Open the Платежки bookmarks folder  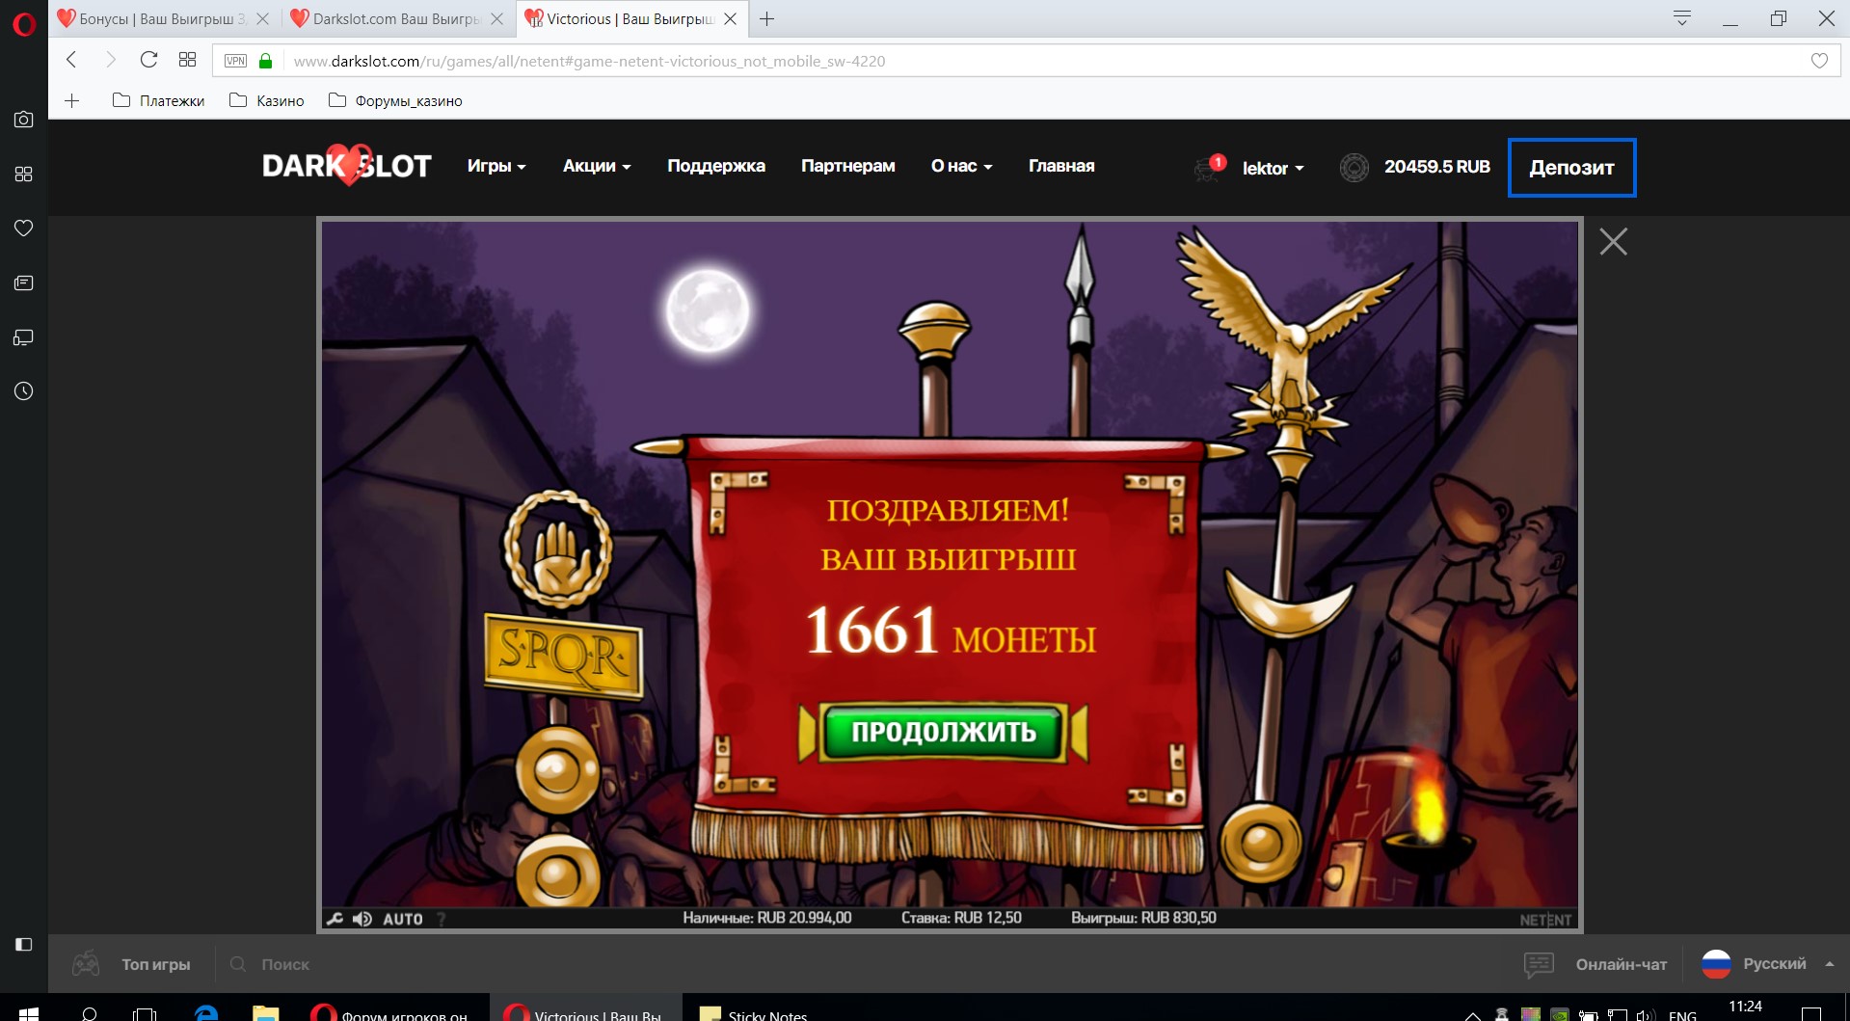coord(158,100)
